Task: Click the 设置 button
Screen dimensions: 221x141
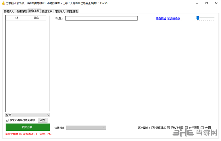Action: click(42, 120)
